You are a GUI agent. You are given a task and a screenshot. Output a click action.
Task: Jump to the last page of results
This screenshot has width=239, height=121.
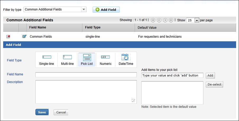(171, 20)
